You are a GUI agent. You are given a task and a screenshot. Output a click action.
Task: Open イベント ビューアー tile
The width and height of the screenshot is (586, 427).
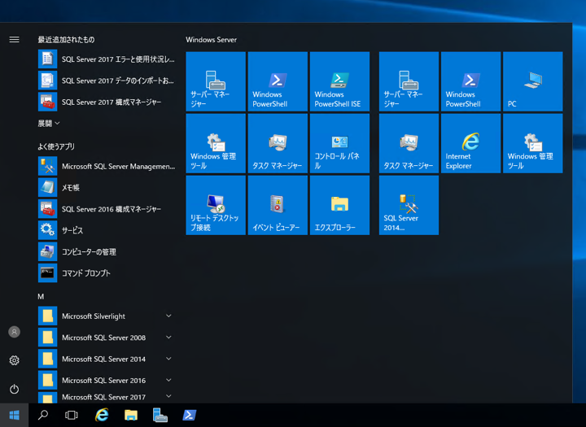tap(278, 206)
